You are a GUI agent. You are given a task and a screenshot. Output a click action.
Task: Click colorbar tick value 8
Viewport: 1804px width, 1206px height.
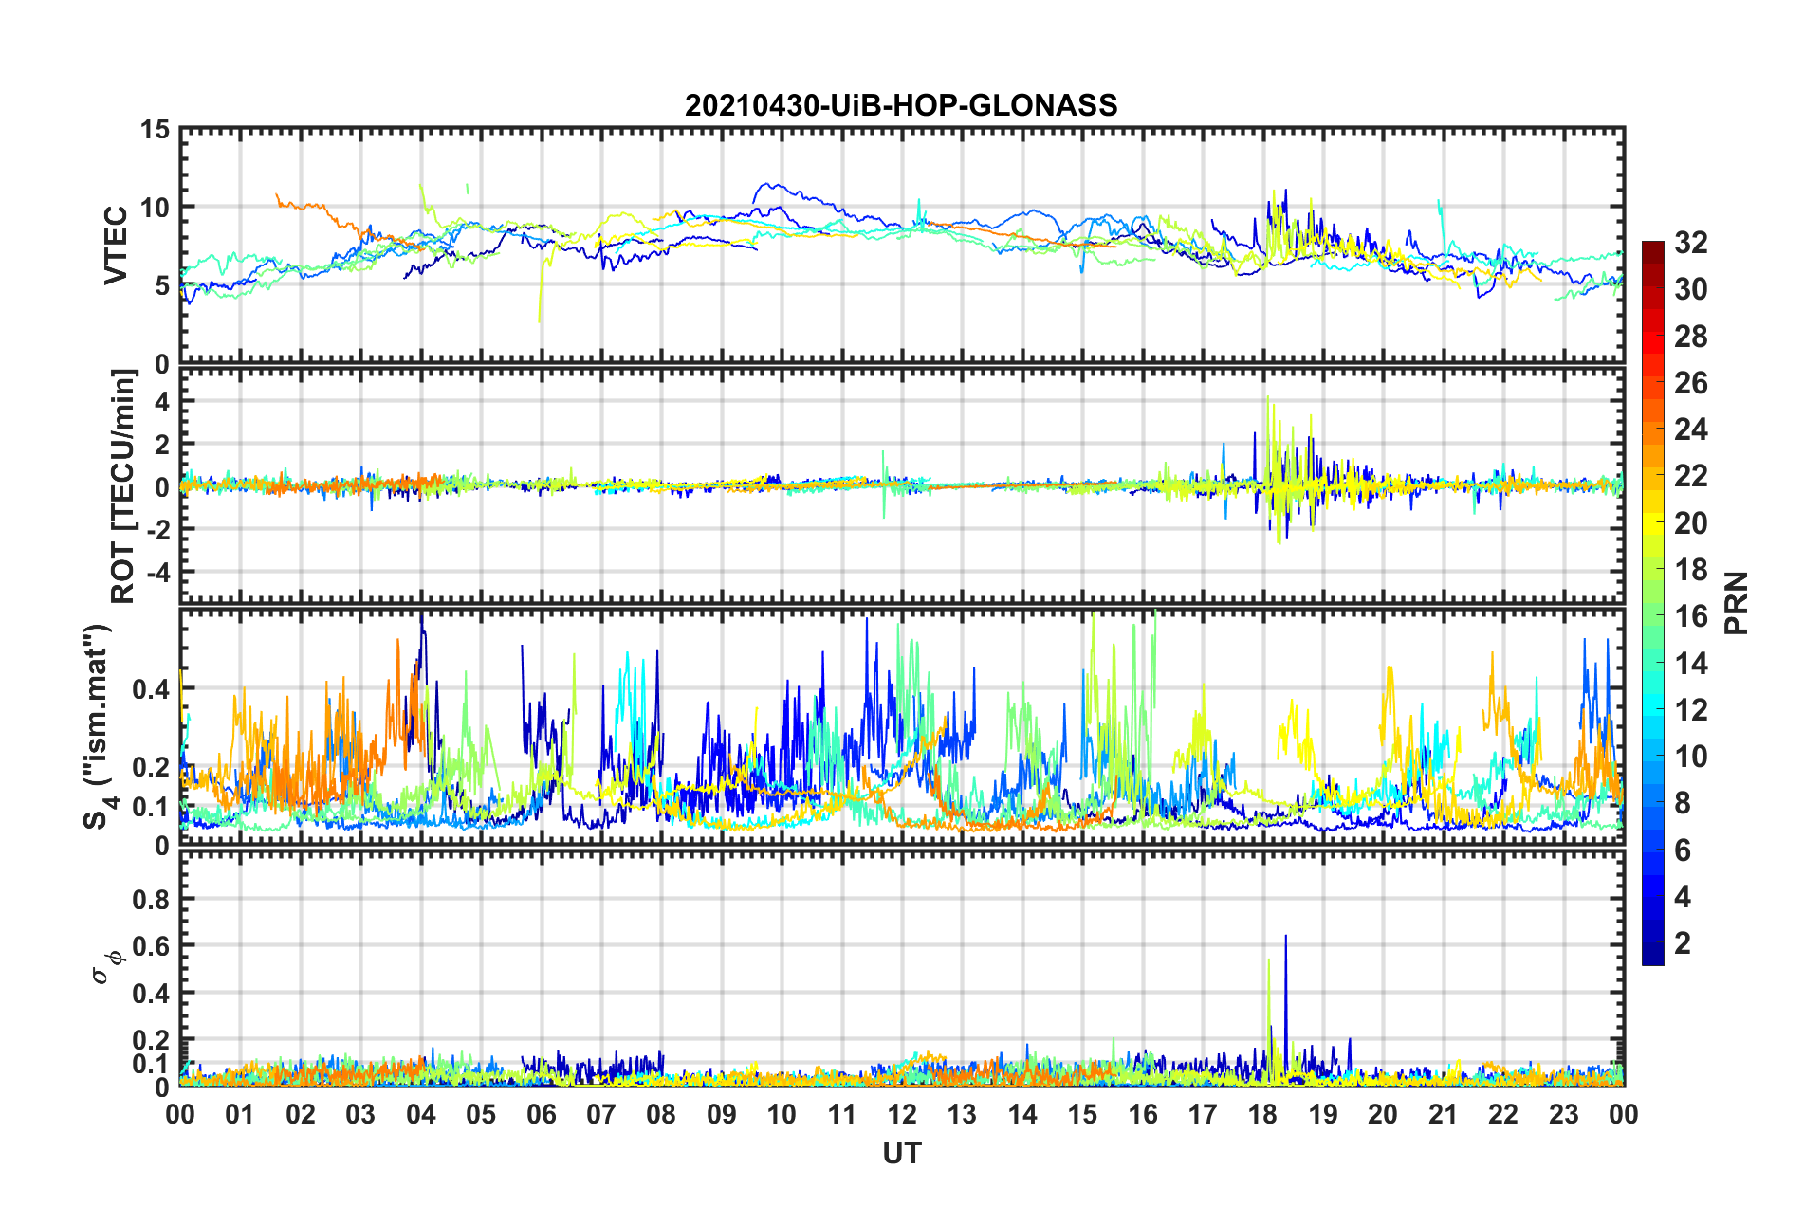tap(1683, 803)
